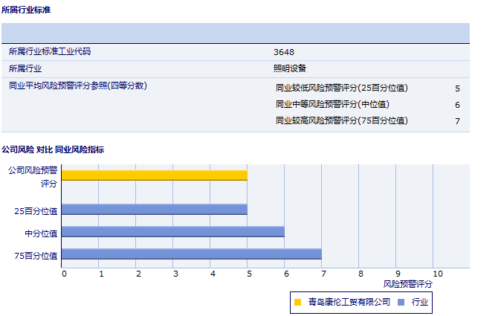
Task: Click the blue 中分位值 bar in chart
Action: click(x=172, y=232)
